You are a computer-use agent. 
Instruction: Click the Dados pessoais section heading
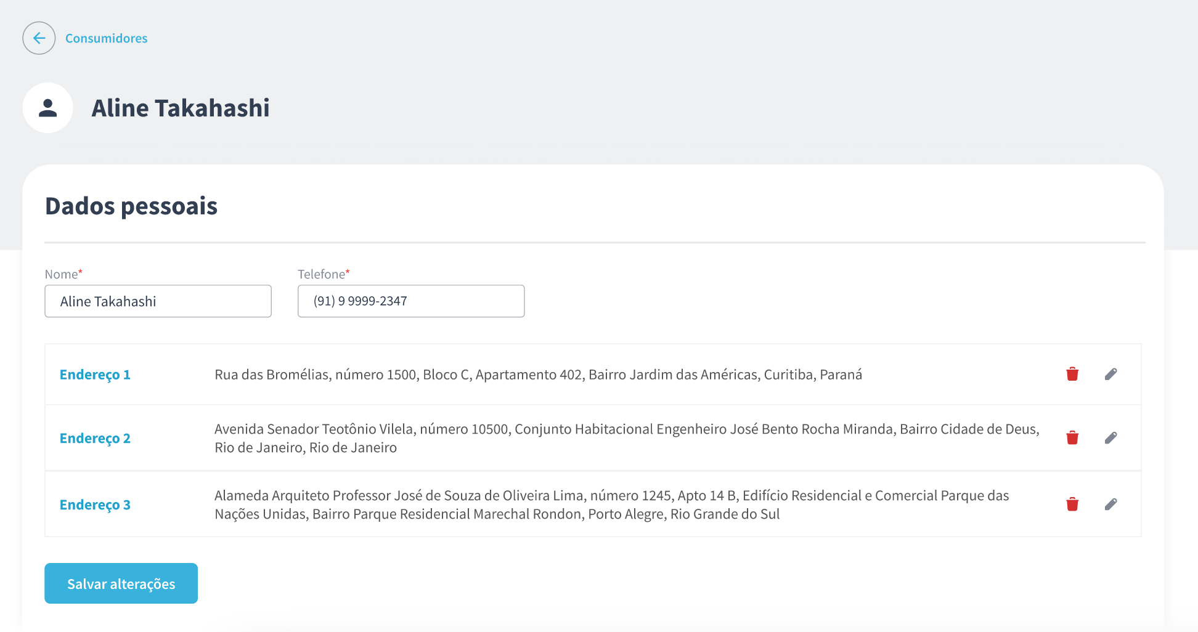(x=131, y=206)
